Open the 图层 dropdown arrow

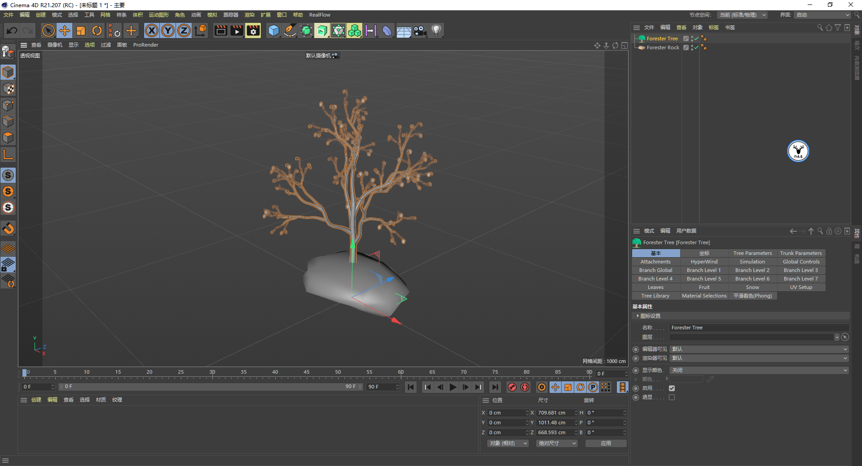(x=837, y=337)
